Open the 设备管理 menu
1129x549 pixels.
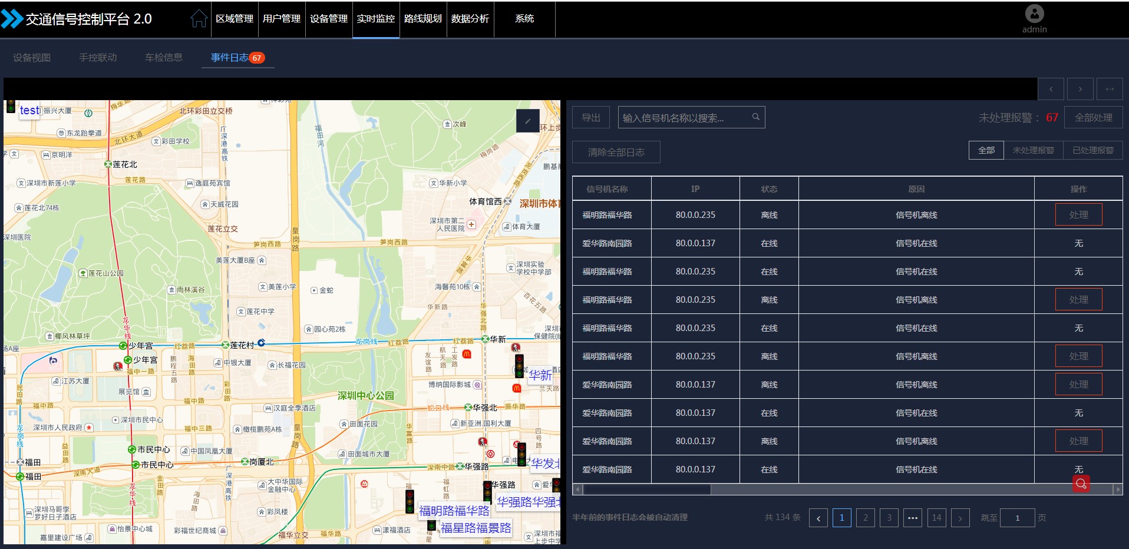coord(328,19)
